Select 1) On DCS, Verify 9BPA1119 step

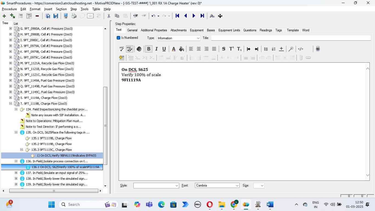click(x=66, y=156)
